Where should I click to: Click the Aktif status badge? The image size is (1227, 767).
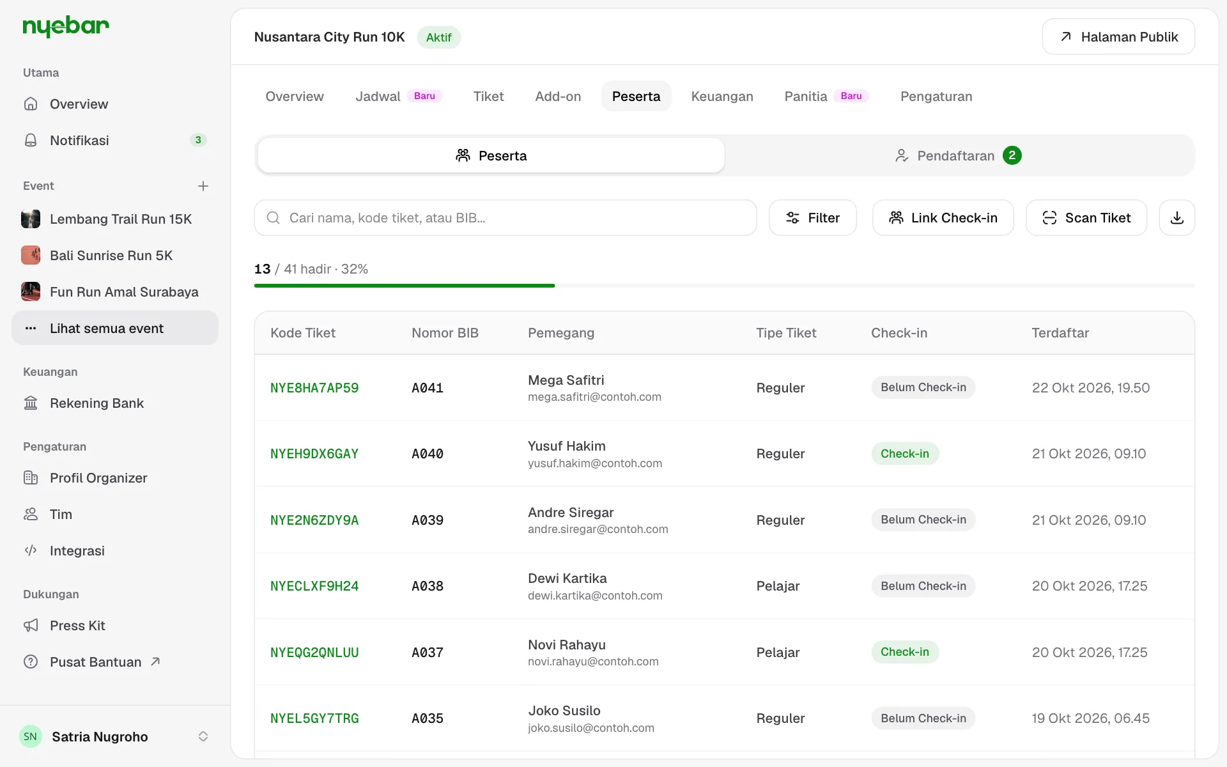439,37
